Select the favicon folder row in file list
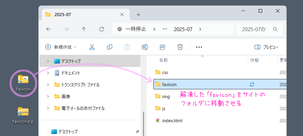Viewport: 303px width, 136px height. pyautogui.click(x=220, y=84)
